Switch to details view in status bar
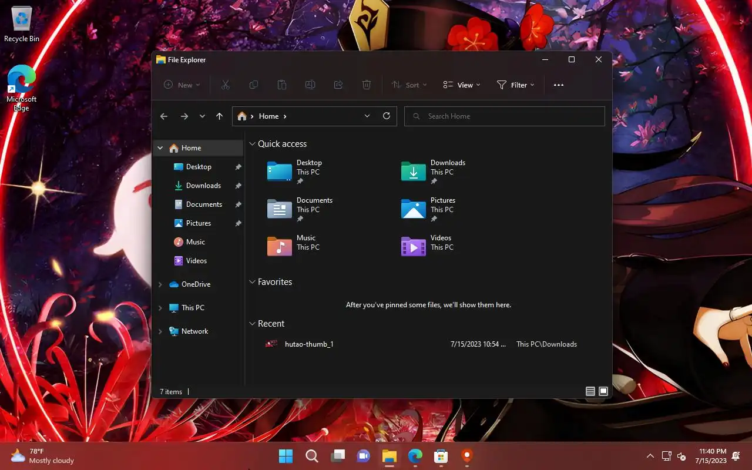 (590, 391)
